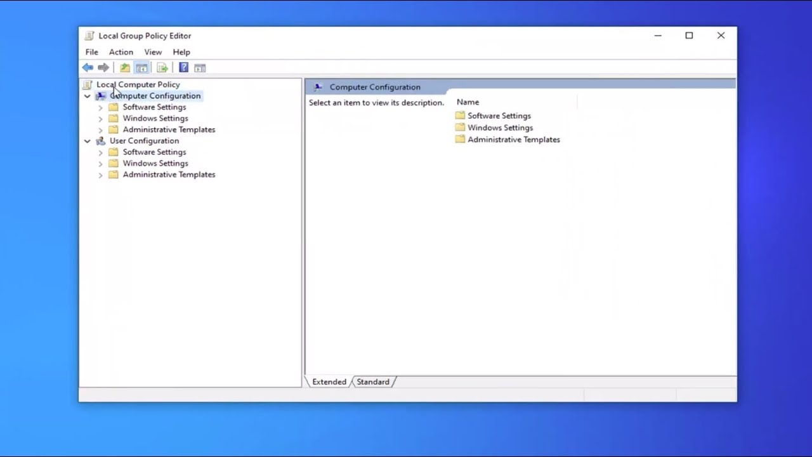812x457 pixels.
Task: Select Administrative Templates text in right pane list
Action: click(x=514, y=140)
